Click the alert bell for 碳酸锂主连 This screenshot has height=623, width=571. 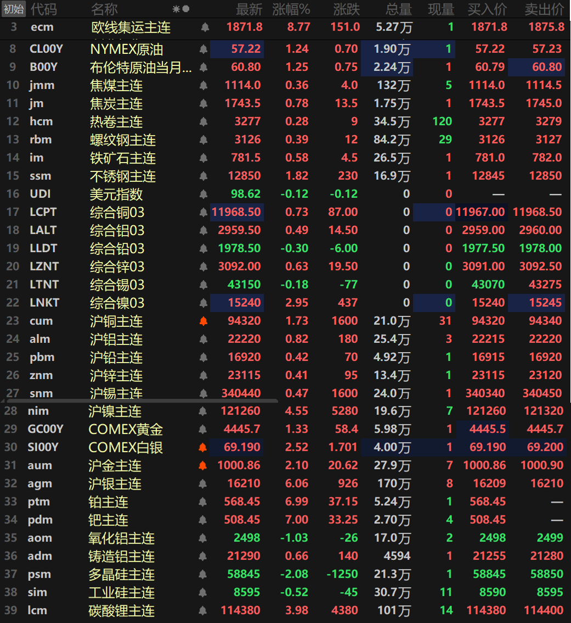203,611
